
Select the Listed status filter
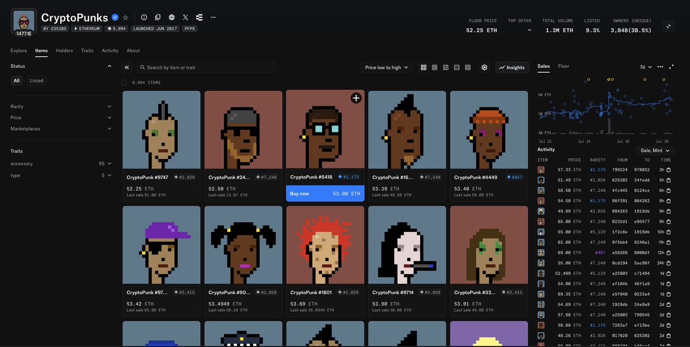point(36,81)
